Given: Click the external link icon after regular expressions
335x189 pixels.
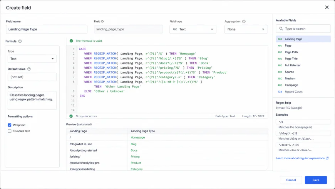Looking at the screenshot, I should click(x=327, y=158).
